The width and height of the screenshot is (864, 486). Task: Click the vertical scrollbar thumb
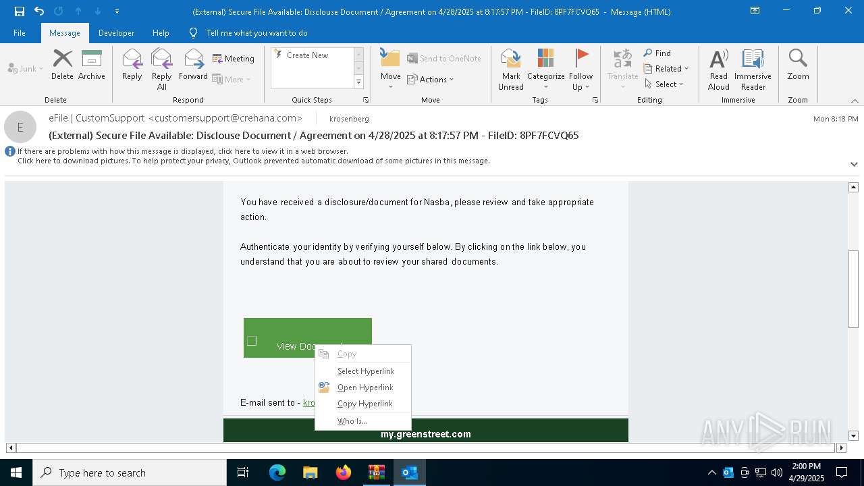click(x=853, y=288)
